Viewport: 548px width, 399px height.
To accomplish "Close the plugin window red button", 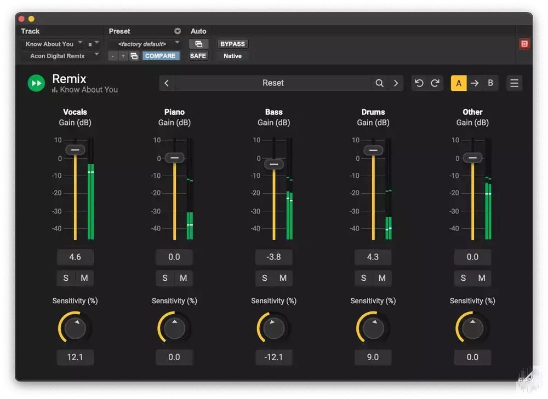I will [22, 19].
